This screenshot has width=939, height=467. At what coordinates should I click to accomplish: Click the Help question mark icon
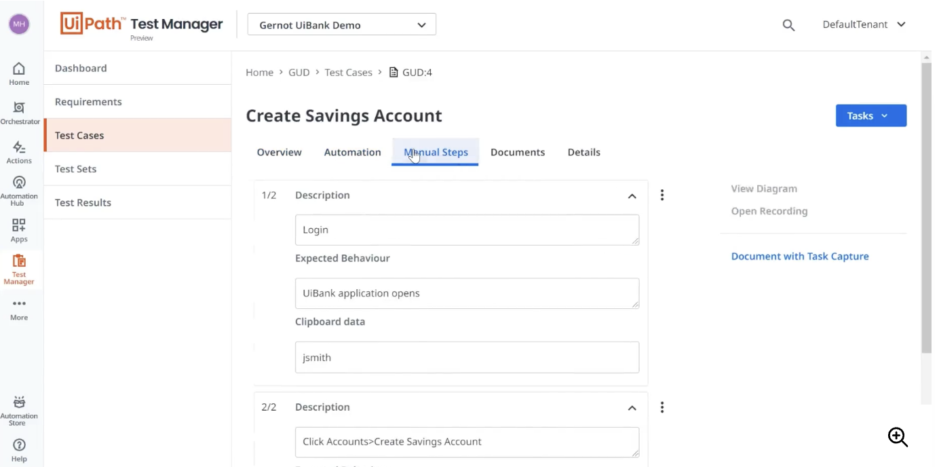pyautogui.click(x=19, y=445)
